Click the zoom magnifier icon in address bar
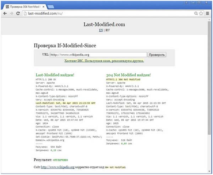This screenshot has width=213, height=175. point(196,13)
